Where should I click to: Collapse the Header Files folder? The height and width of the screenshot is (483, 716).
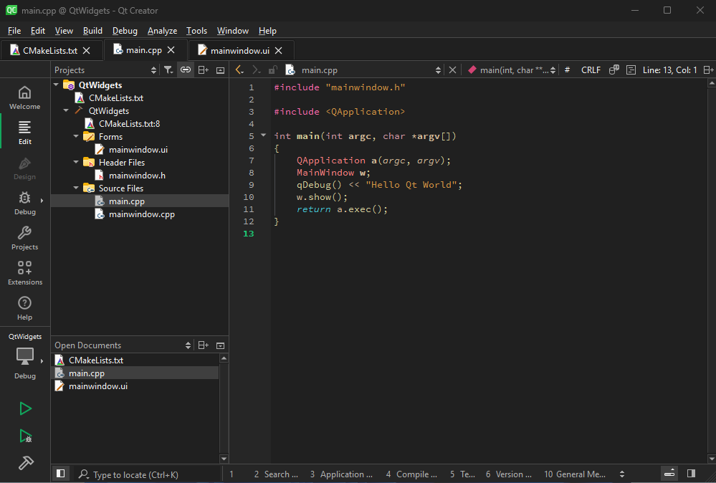(76, 162)
